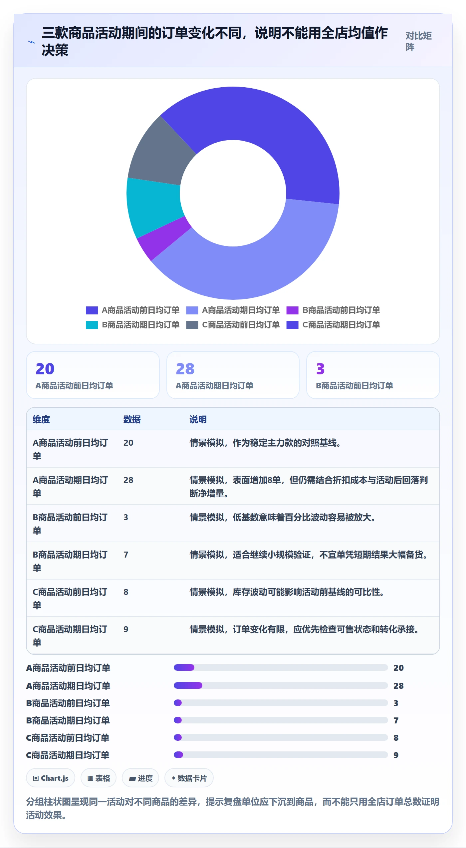Click the 对比矩阵 tag in the header

tap(419, 41)
